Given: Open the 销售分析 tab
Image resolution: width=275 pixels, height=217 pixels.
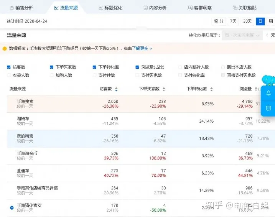Looking at the screenshot, I should point(21,8).
